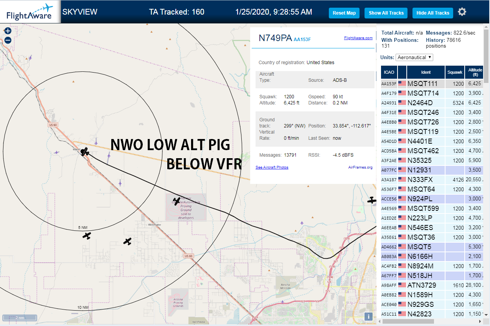Screen dimensions: 490x326
Task: Select the black aircraft beside the 5 NM label
Action: (x=87, y=235)
